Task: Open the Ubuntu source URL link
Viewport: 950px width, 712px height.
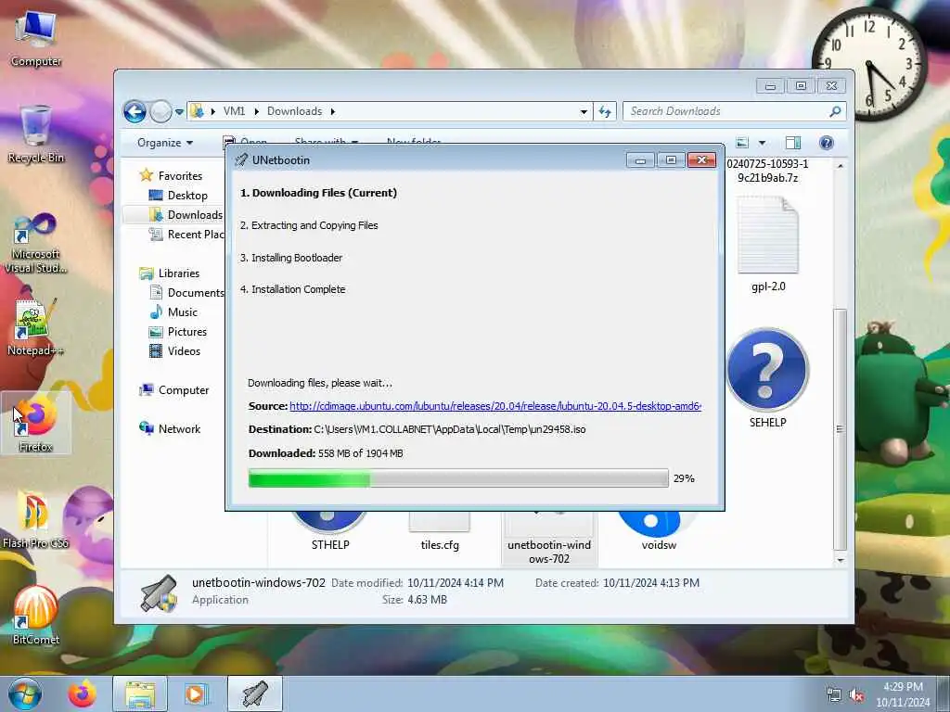Action: [x=495, y=406]
